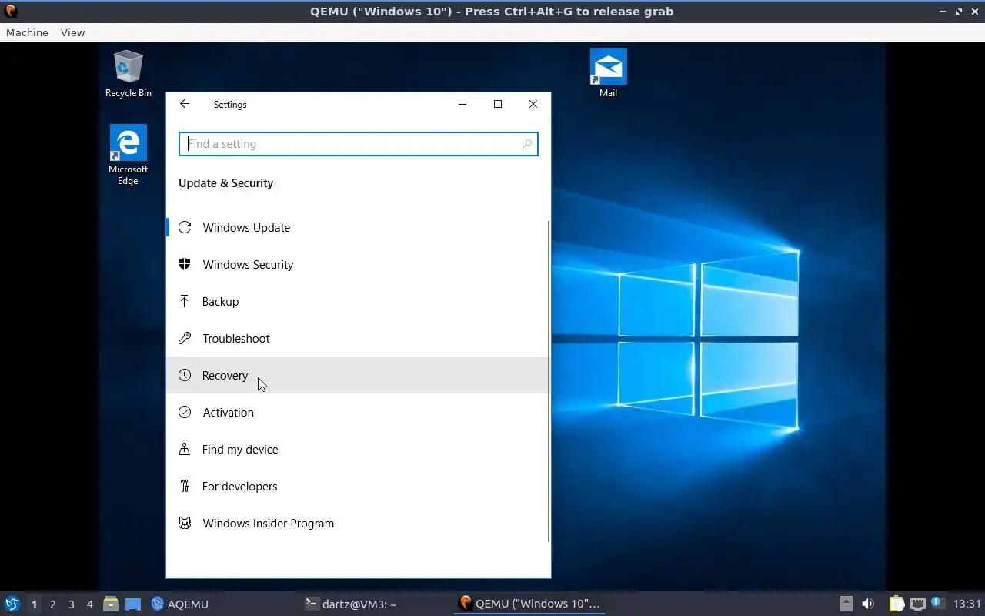Maximize the Settings window
This screenshot has height=616, width=985.
(498, 104)
